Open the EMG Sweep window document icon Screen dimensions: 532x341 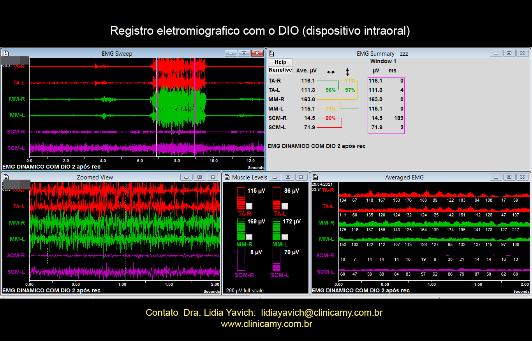pyautogui.click(x=6, y=53)
